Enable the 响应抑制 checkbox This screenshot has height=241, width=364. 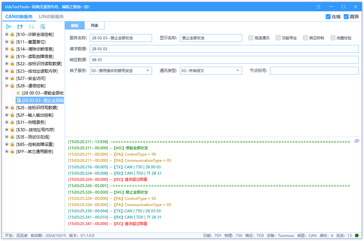click(306, 38)
